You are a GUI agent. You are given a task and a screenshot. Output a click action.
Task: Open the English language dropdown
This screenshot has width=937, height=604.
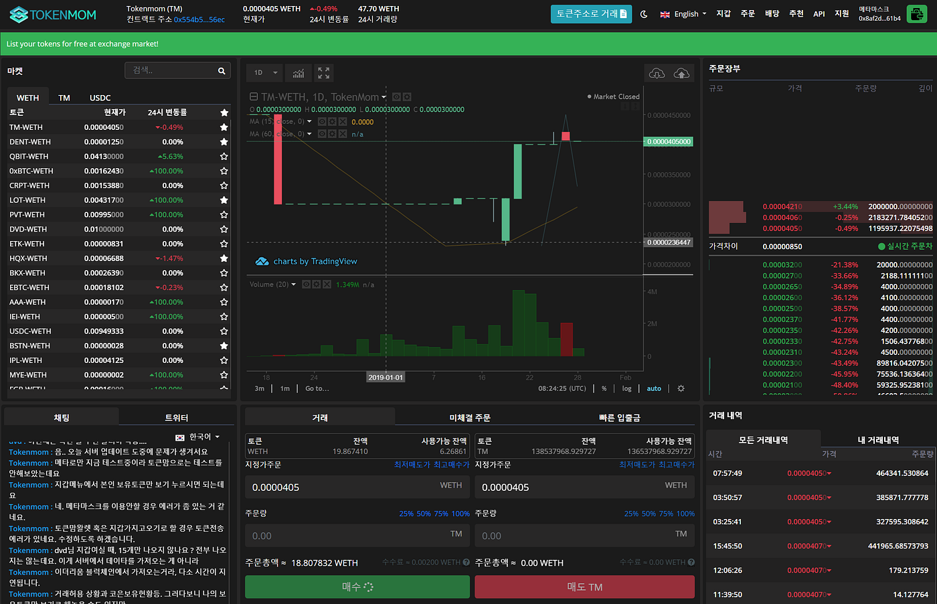(x=683, y=14)
